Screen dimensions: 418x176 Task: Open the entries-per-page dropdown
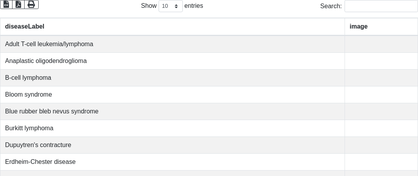coord(171,6)
